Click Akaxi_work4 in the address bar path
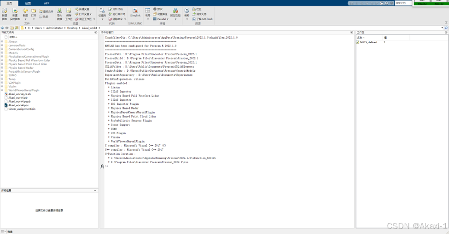This screenshot has width=449, height=234. (x=89, y=28)
